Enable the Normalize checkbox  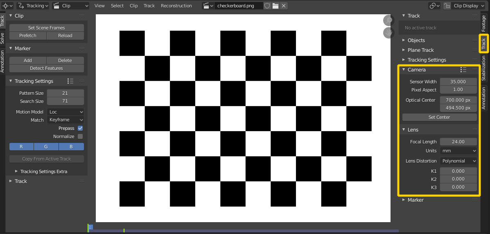[x=80, y=136]
